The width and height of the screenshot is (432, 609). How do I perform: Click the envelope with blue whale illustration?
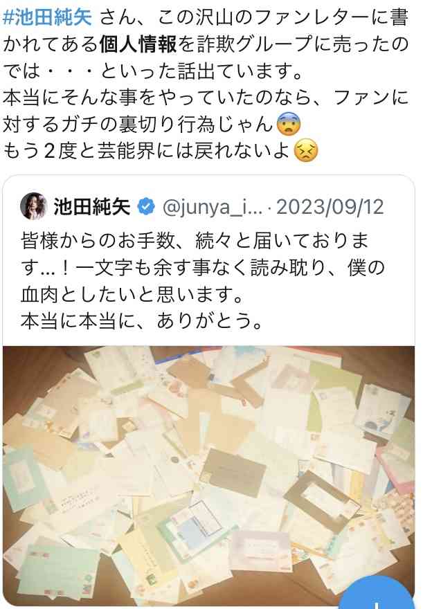[381, 413]
